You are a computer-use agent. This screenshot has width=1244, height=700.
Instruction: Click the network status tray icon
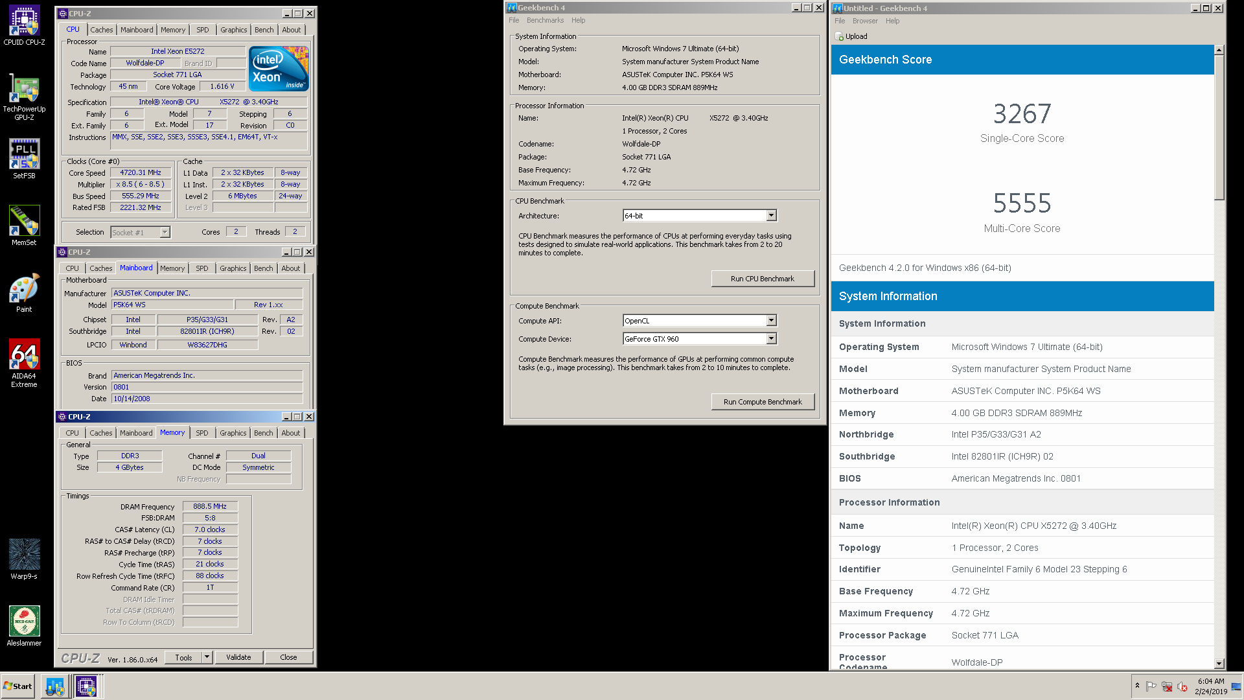tap(1167, 686)
